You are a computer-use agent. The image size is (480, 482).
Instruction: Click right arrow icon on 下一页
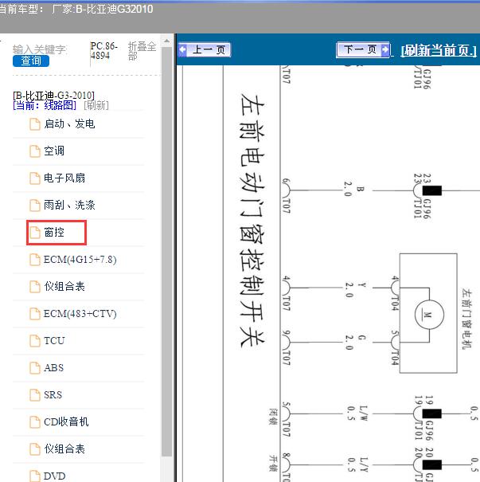pos(385,49)
